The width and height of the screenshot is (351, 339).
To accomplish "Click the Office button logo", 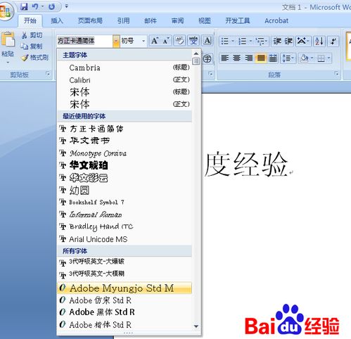I will click(x=6, y=11).
